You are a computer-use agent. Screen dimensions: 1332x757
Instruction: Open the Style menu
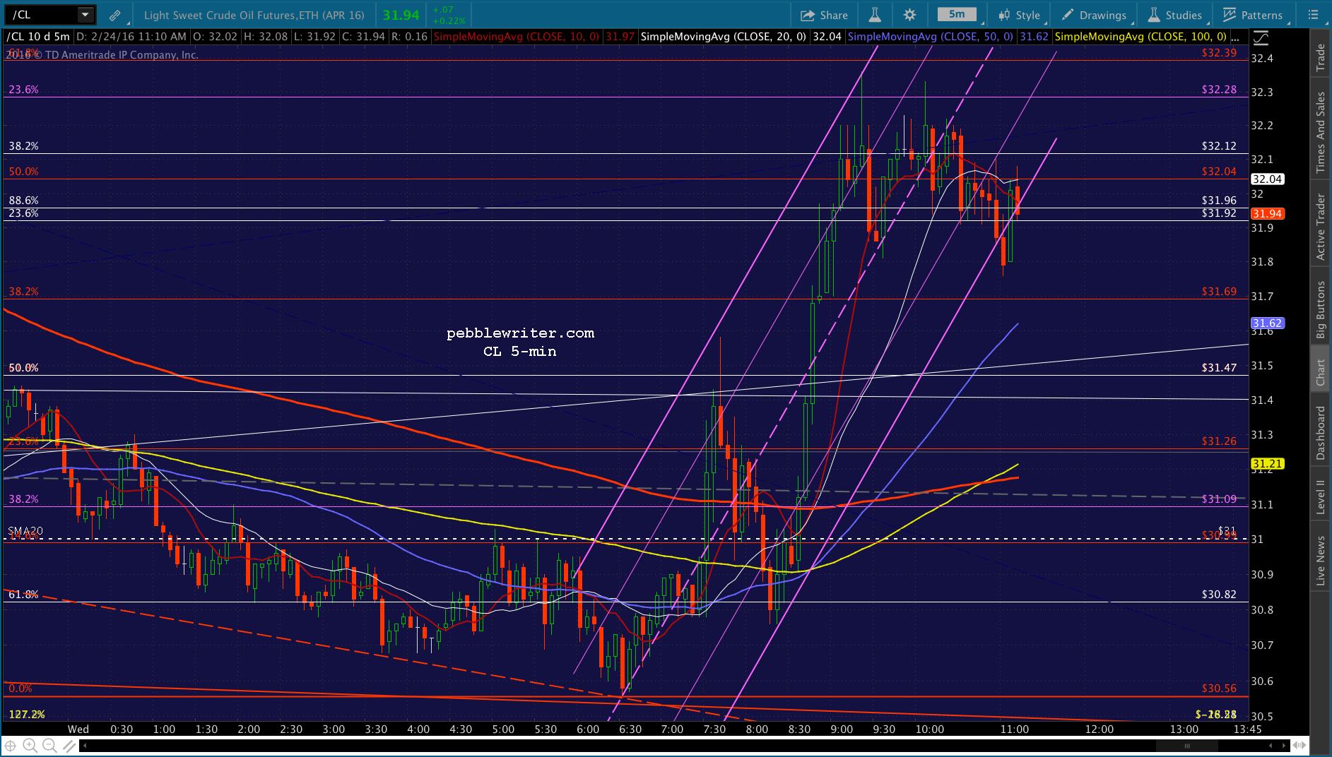pyautogui.click(x=1019, y=15)
